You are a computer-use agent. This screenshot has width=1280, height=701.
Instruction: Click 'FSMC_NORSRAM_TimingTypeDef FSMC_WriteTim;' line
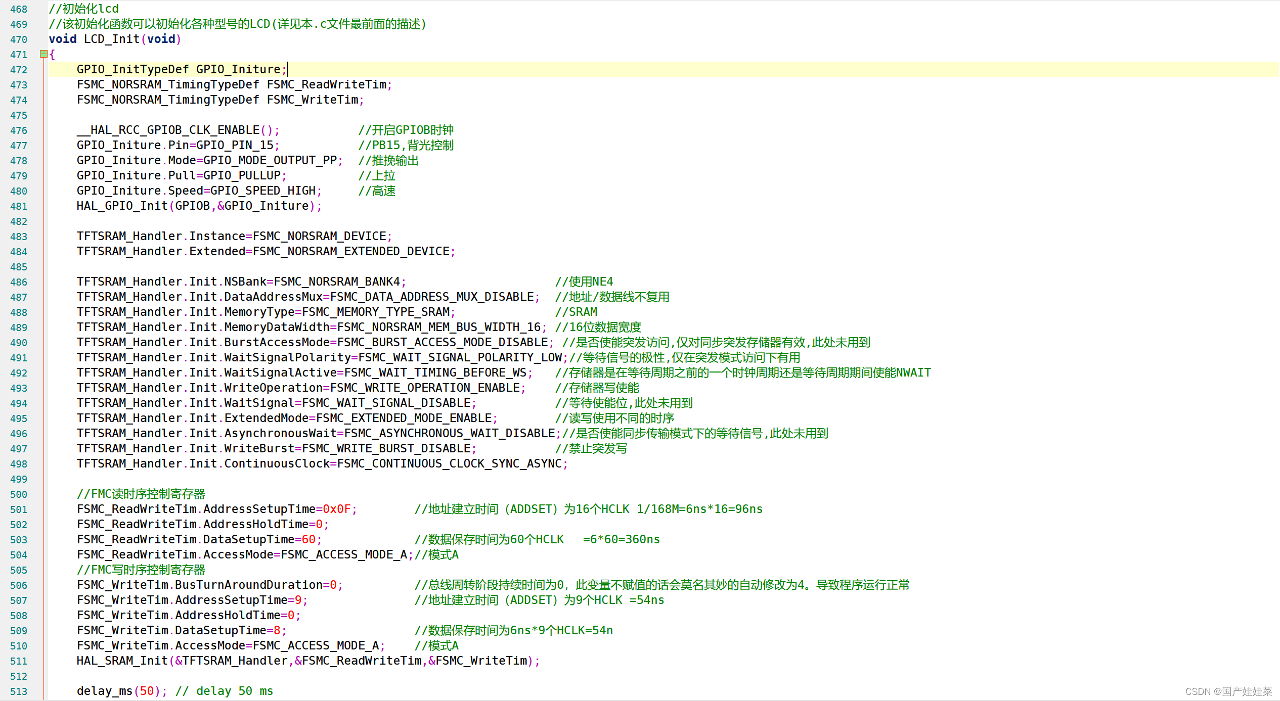220,100
